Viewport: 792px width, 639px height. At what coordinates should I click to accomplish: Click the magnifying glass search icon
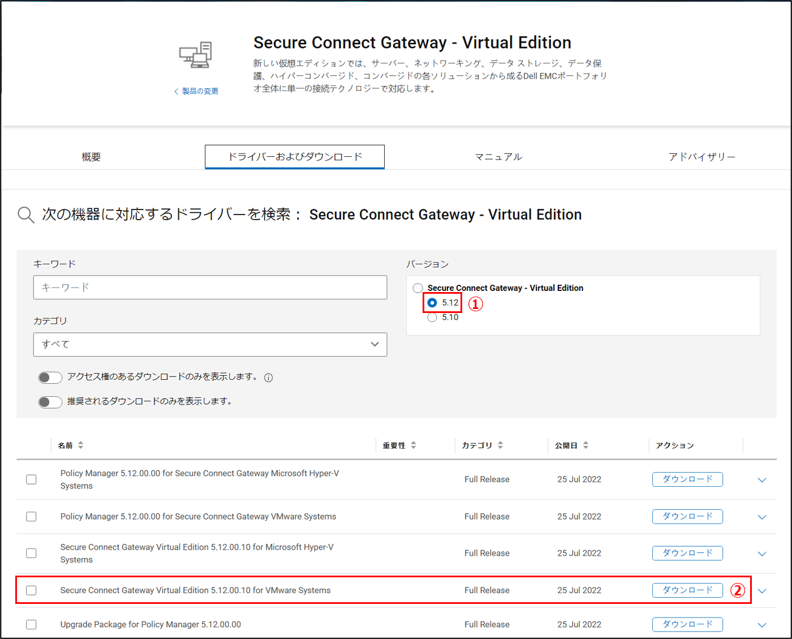(26, 215)
